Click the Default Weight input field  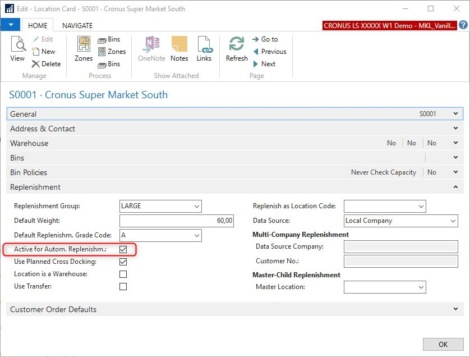pos(177,221)
